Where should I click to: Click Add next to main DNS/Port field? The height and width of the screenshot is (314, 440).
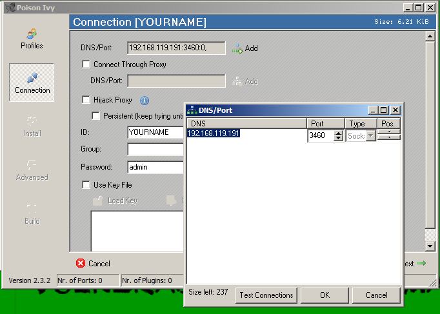pos(245,48)
